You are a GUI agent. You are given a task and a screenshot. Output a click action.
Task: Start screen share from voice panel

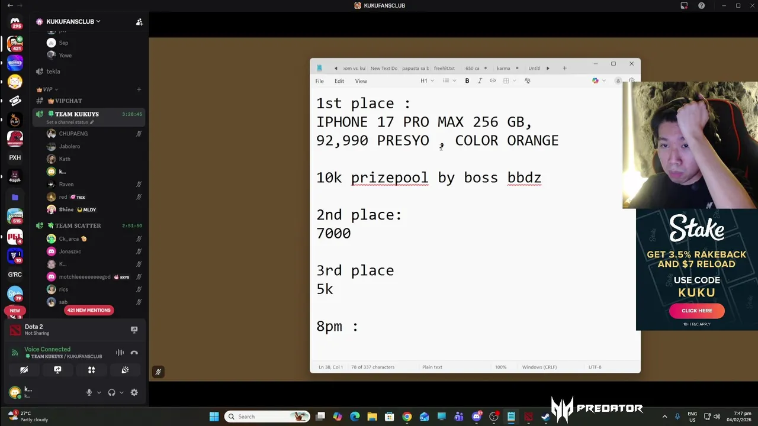[57, 370]
